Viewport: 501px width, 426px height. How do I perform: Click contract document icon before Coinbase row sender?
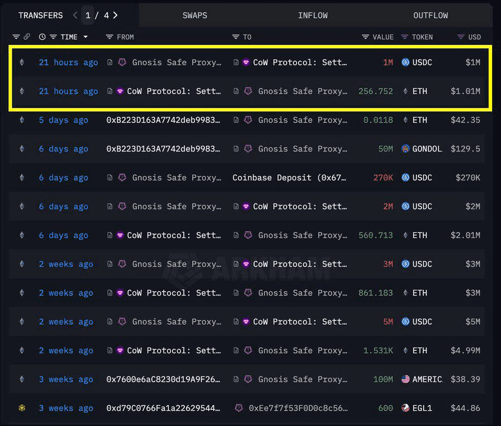point(110,178)
